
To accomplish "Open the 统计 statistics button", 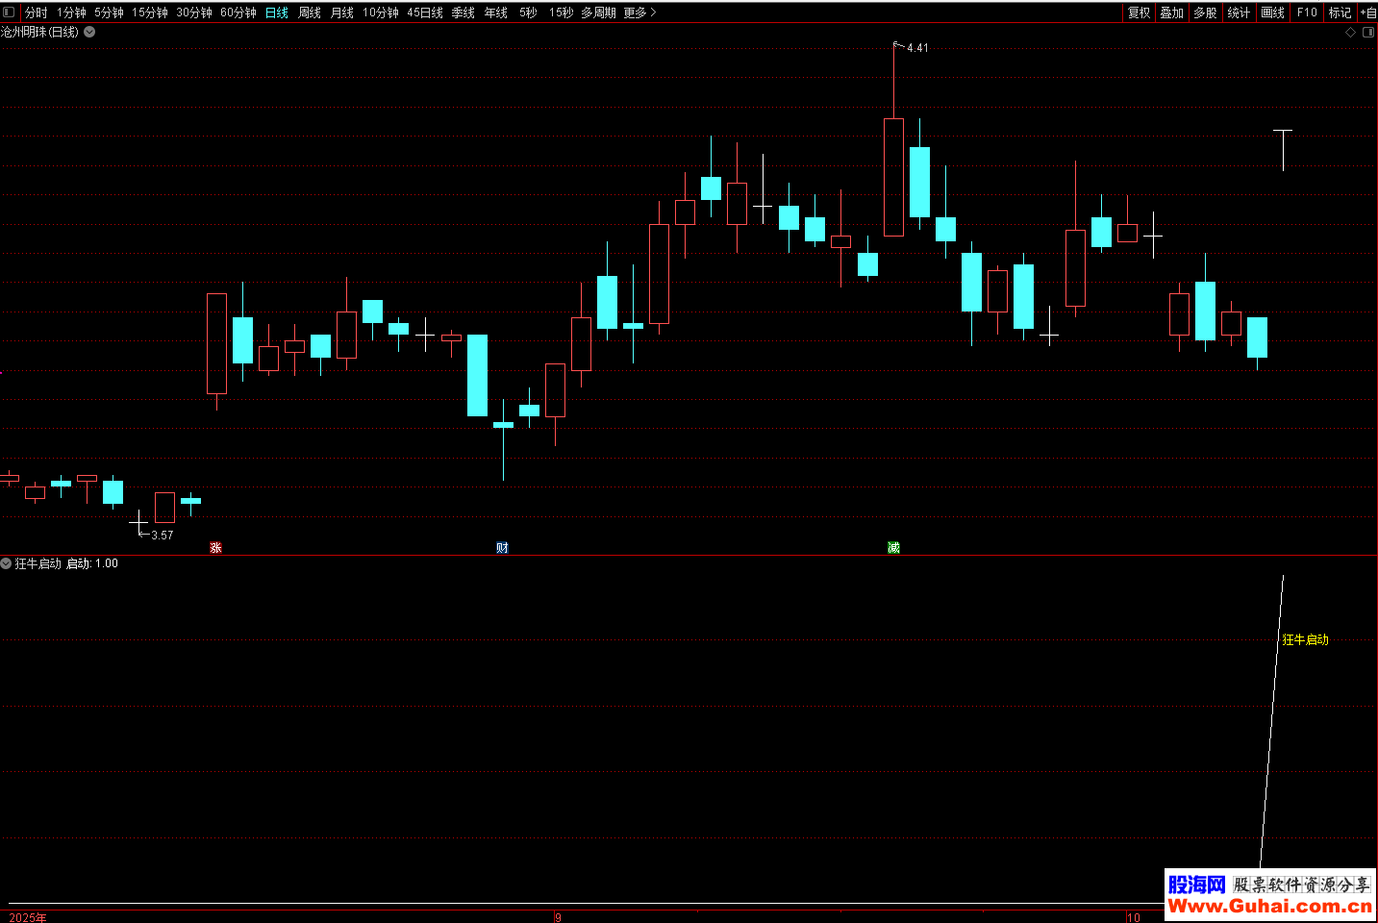I will [1239, 12].
